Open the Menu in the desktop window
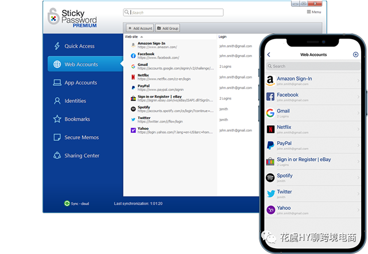Screen dimensions: 368x254 [x=314, y=12]
